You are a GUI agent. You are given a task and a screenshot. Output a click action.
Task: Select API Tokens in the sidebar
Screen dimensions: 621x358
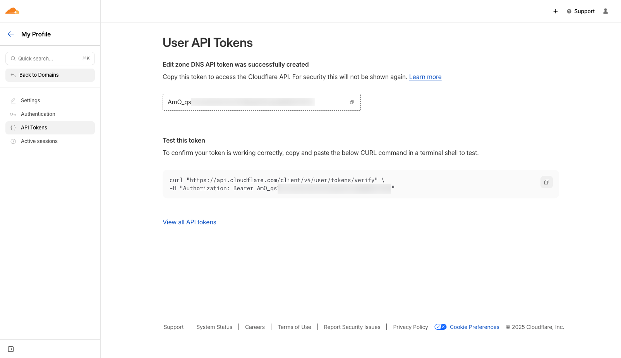click(50, 128)
